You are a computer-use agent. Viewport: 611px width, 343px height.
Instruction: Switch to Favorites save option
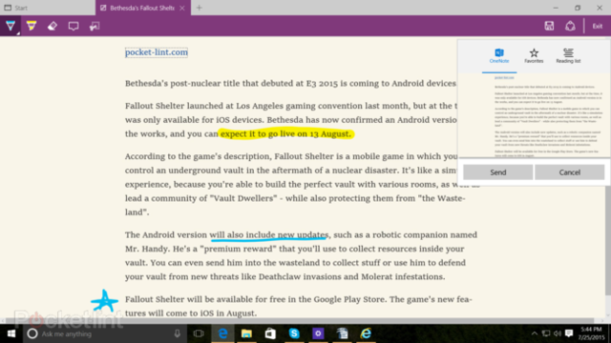pyautogui.click(x=534, y=55)
